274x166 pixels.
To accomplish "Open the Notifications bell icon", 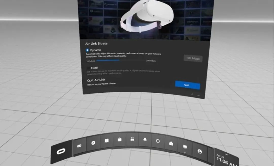I will (x=145, y=139).
